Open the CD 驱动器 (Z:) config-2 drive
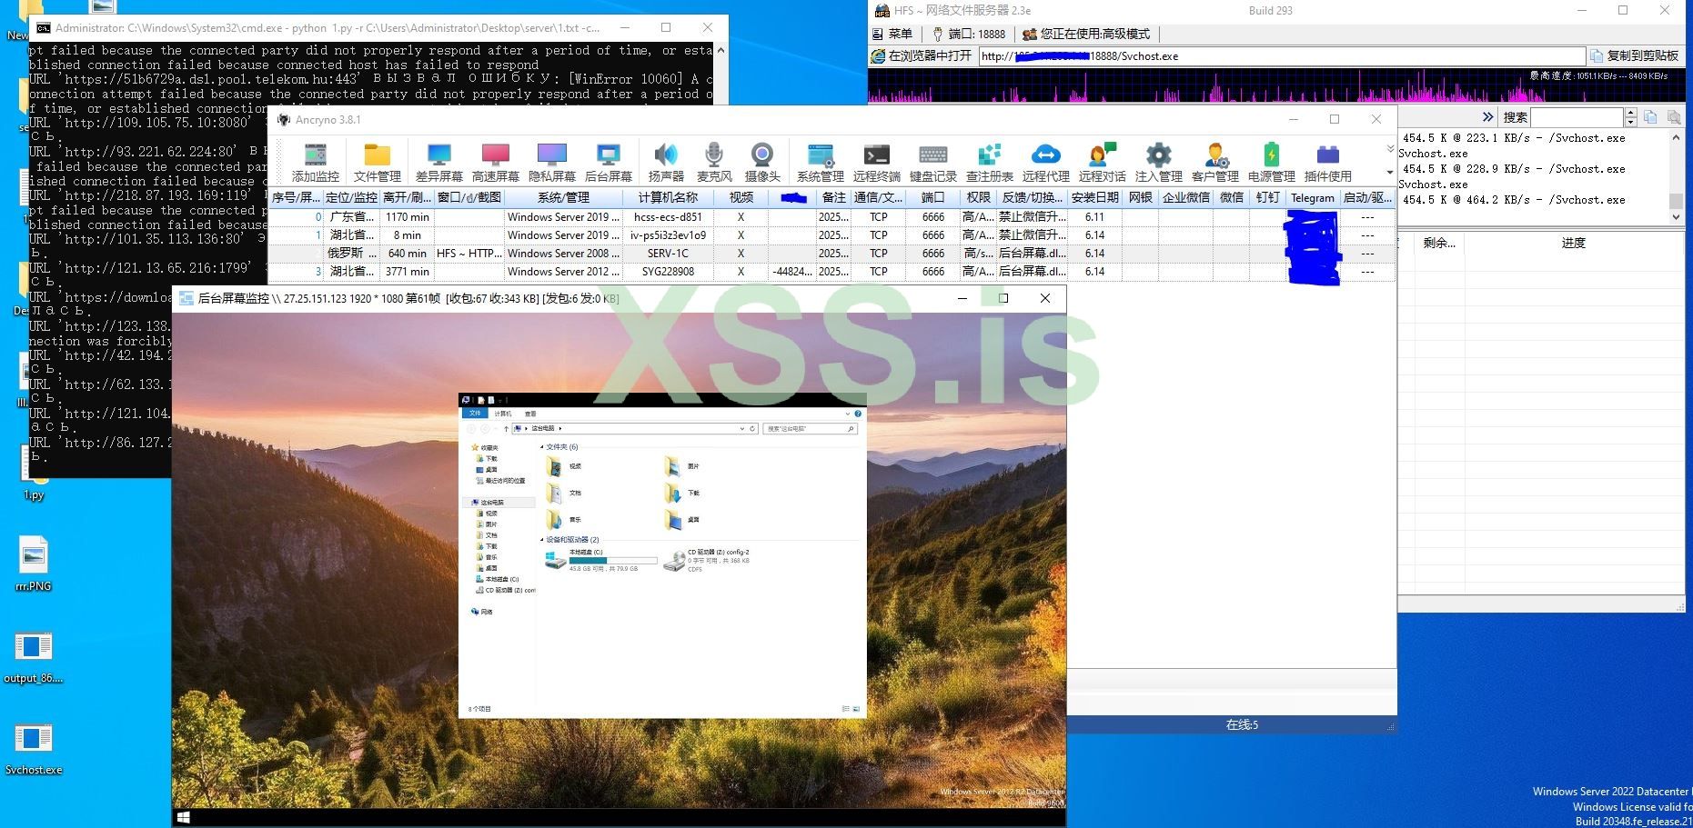The height and width of the screenshot is (828, 1693). pyautogui.click(x=709, y=560)
